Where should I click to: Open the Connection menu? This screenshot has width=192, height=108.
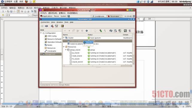[45, 22]
